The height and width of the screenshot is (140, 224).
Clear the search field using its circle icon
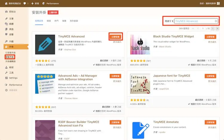pyautogui.click(x=216, y=21)
